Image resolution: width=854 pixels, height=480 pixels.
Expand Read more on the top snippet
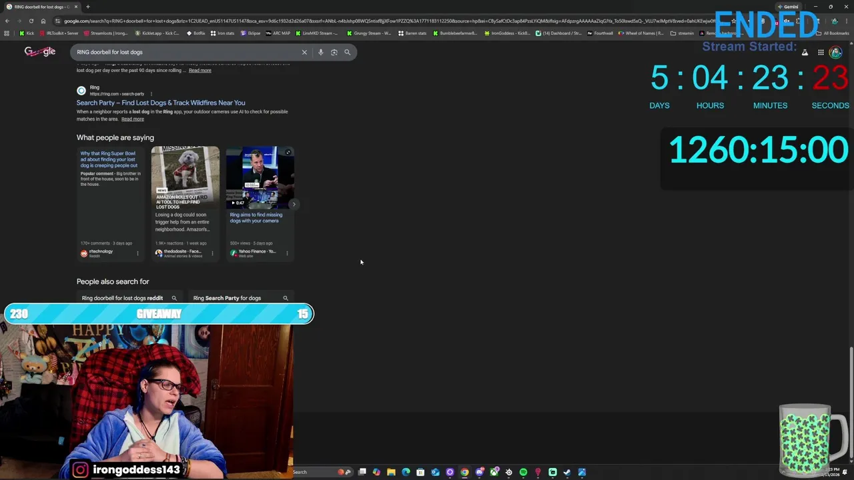pos(200,70)
